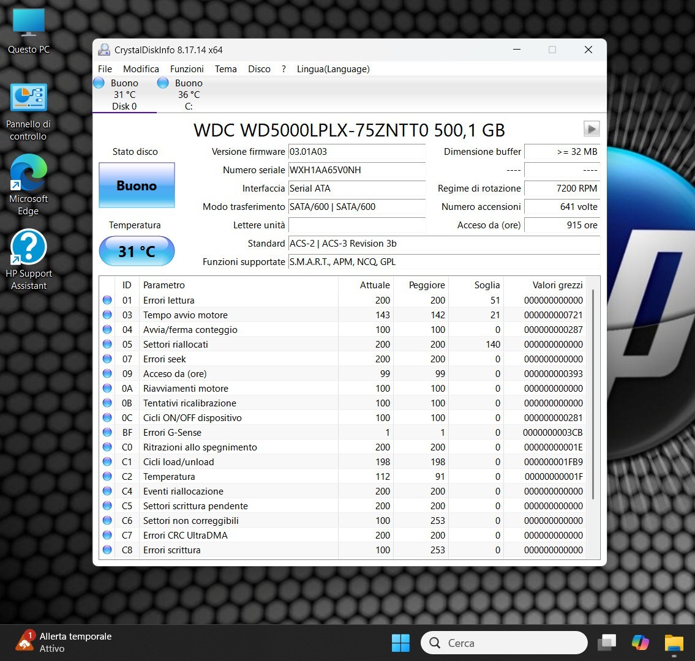Click the ACS-2 | ACS-3 standard field
This screenshot has width=695, height=661.
(x=444, y=243)
